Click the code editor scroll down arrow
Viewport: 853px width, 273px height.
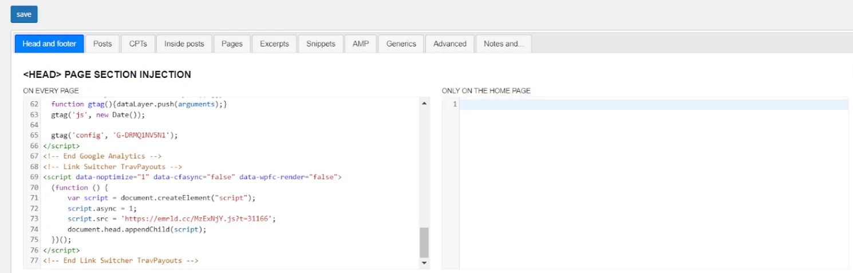(424, 263)
